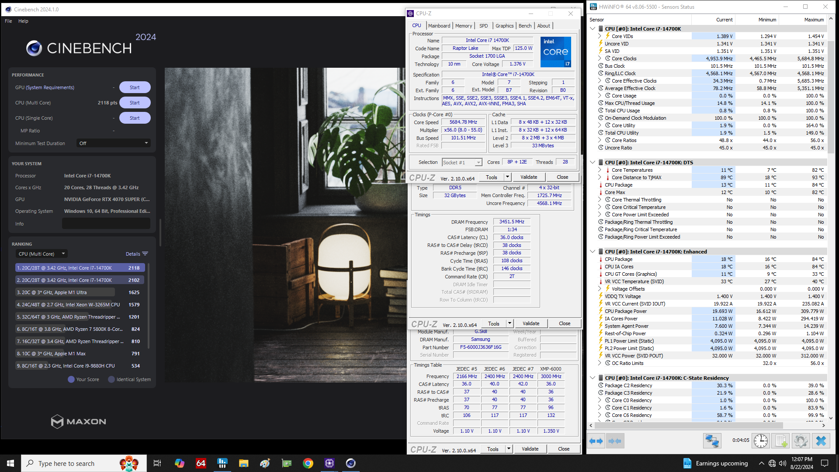Show hidden system tray icons
This screenshot has width=839, height=472.
pos(762,463)
